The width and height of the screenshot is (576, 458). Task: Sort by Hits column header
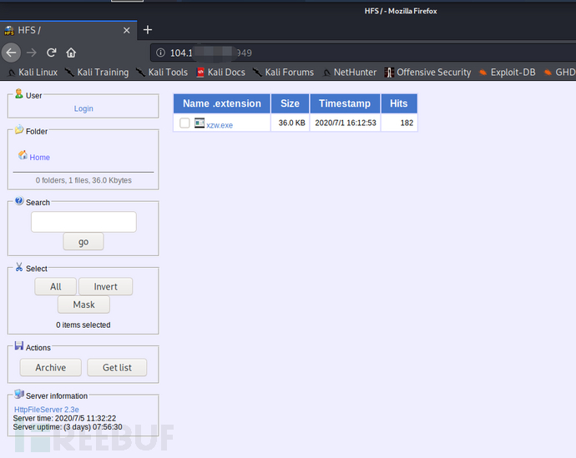pos(399,103)
